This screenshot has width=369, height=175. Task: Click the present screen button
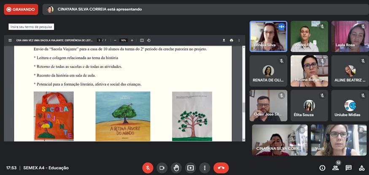click(190, 168)
